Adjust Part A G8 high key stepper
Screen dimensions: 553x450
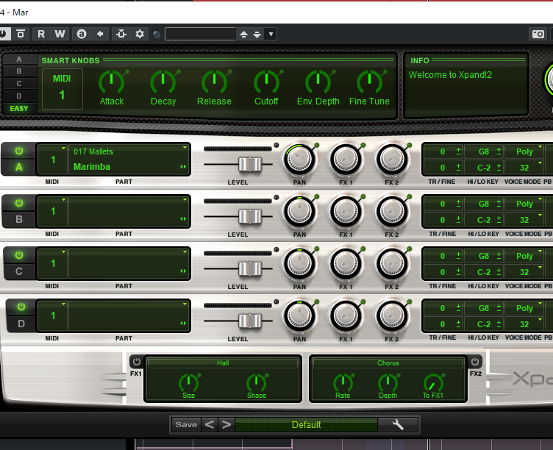click(499, 151)
